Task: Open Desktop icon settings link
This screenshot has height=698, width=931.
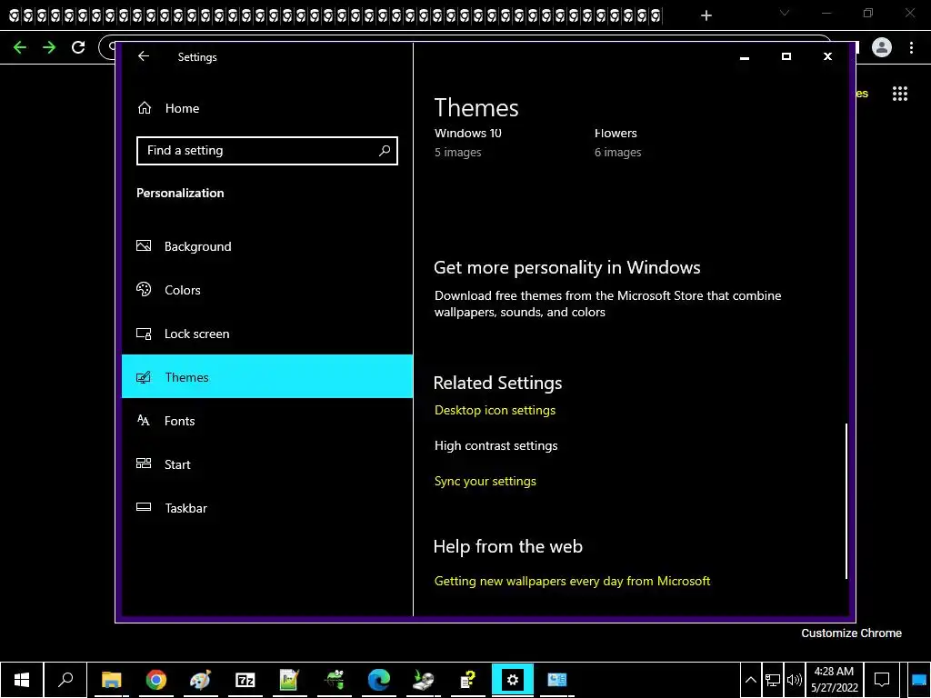Action: pyautogui.click(x=495, y=410)
